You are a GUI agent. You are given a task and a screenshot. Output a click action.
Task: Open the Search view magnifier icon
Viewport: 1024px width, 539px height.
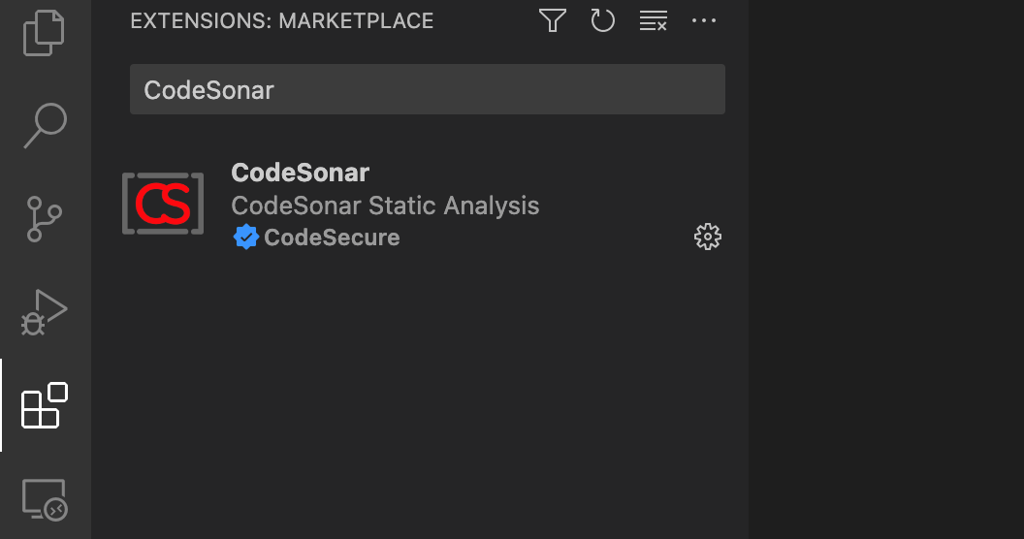(45, 126)
